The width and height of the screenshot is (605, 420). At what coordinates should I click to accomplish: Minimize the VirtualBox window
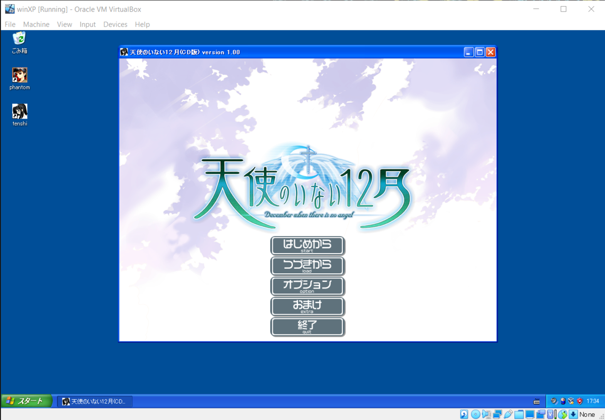[x=535, y=9]
